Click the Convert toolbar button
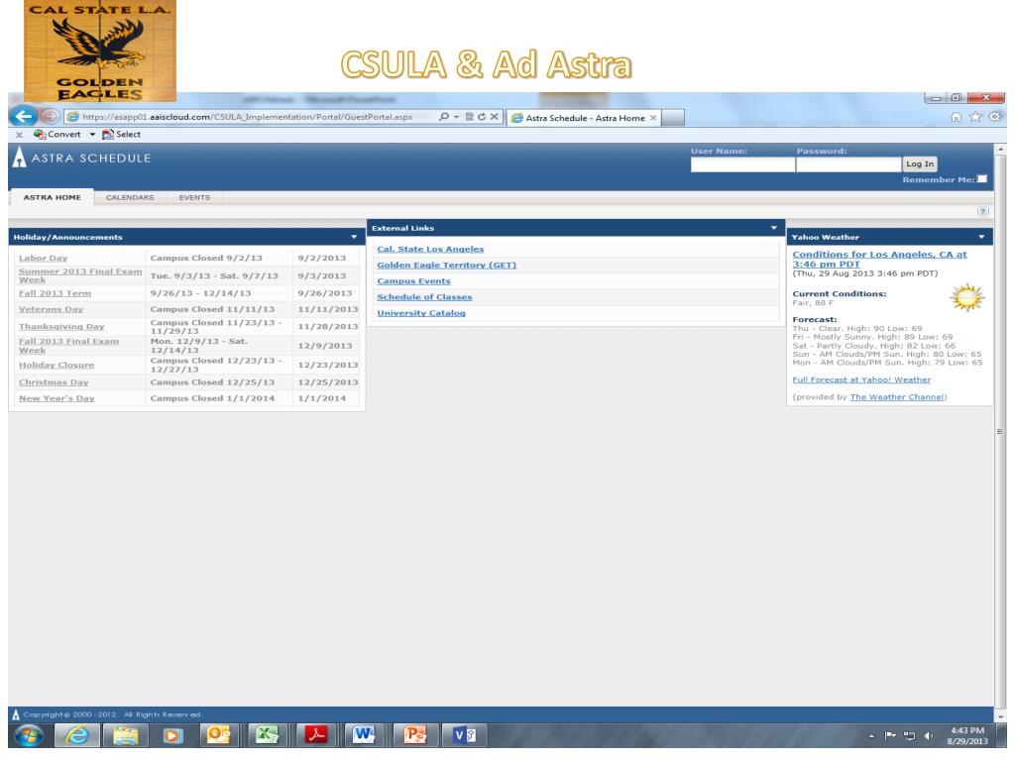 (x=57, y=135)
